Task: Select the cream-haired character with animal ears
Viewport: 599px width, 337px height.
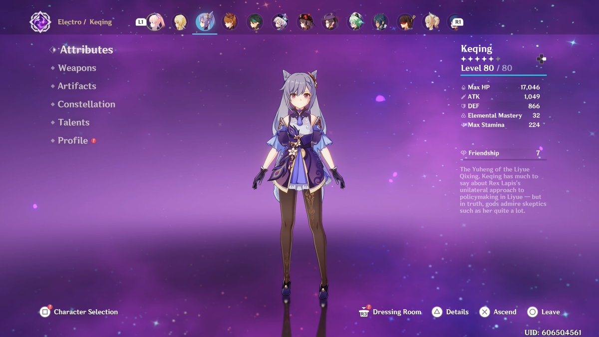Action: 430,22
